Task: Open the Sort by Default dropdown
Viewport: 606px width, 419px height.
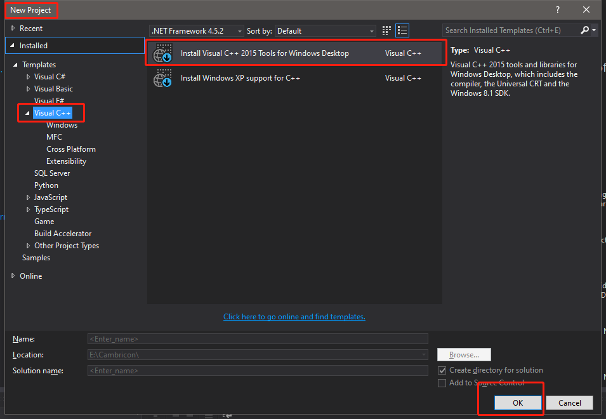Action: [x=325, y=31]
